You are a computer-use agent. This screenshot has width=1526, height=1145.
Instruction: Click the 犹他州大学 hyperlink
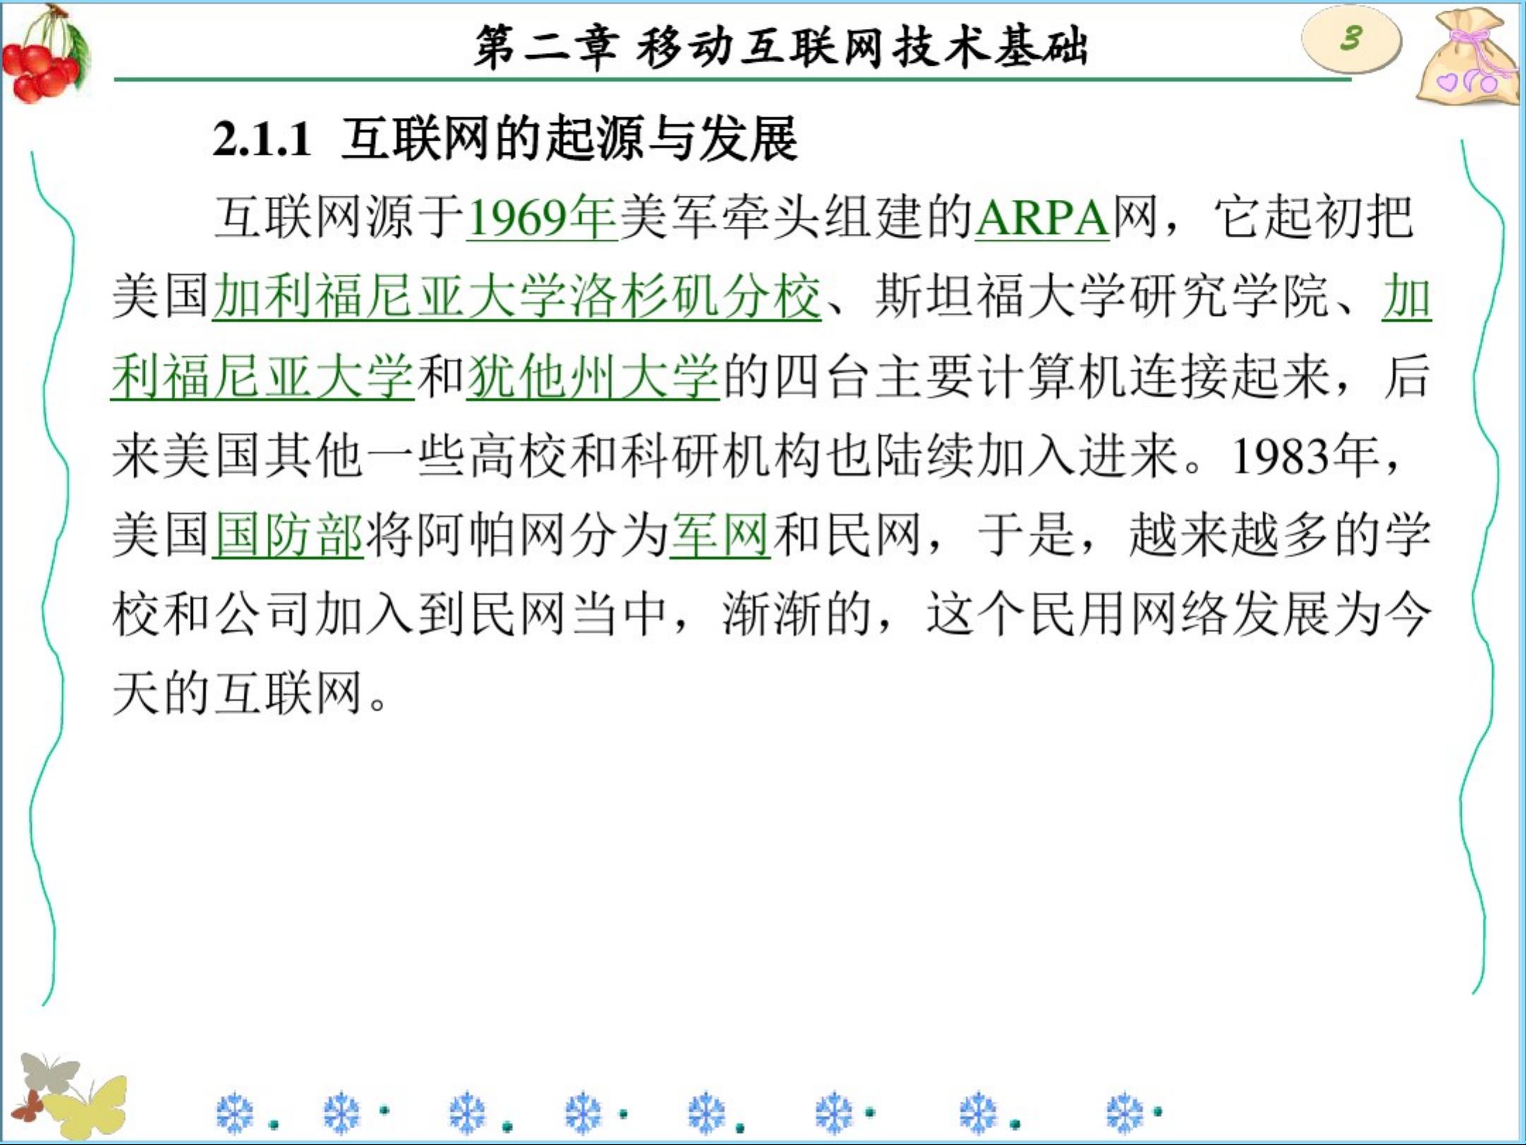(x=592, y=376)
